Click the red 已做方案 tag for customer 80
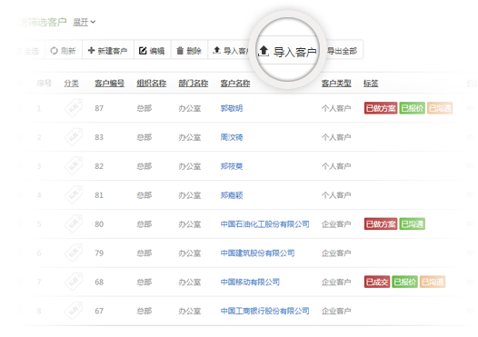 381,224
